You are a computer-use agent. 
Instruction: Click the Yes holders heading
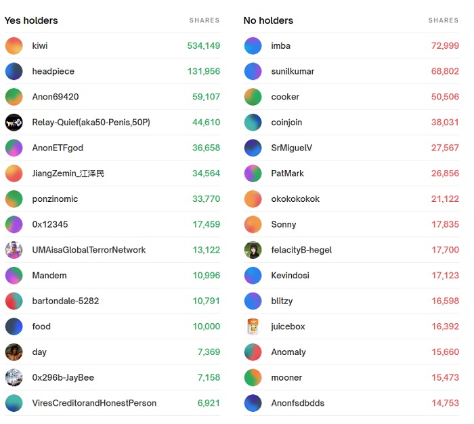coord(31,20)
